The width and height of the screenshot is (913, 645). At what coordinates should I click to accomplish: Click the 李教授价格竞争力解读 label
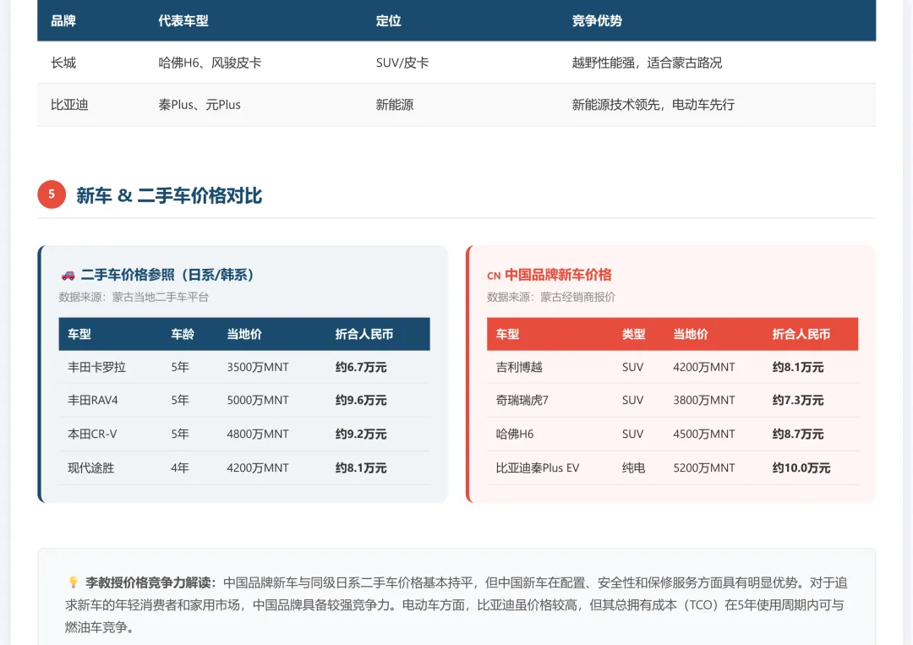tap(151, 582)
